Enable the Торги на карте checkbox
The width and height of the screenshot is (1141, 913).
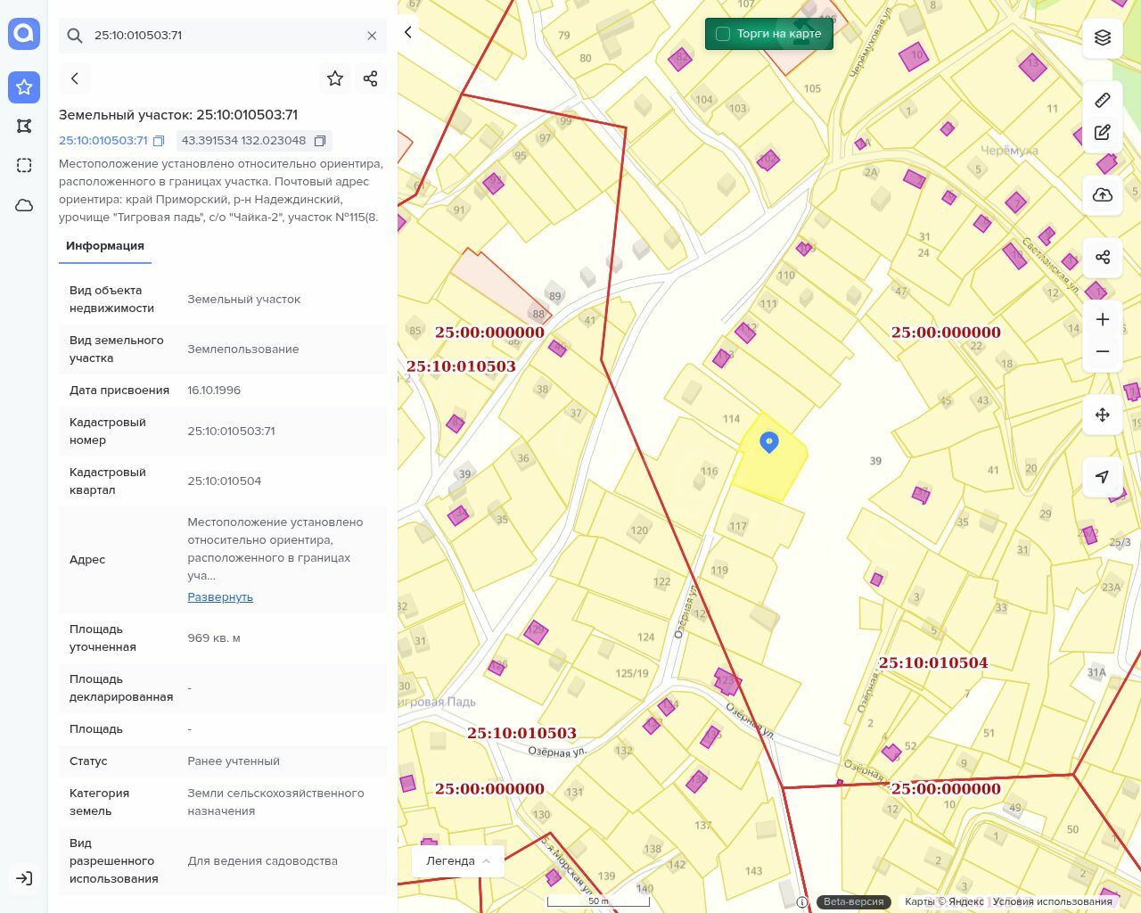point(723,34)
